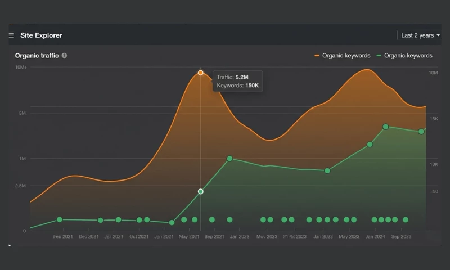
Task: Click the rightmost green event marker above Sep 2023
Action: pos(406,219)
